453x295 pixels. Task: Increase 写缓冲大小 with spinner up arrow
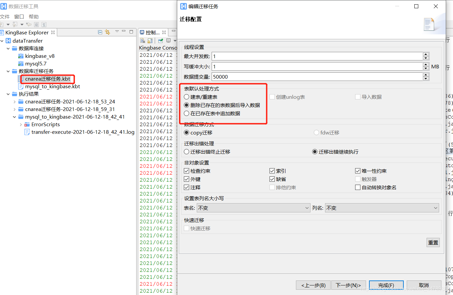(x=426, y=64)
